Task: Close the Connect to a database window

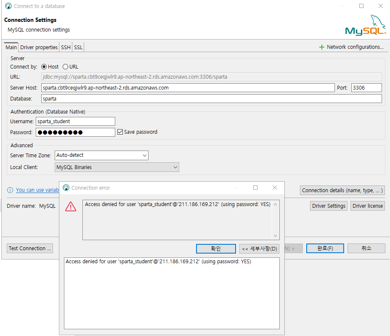Action: coord(381,6)
